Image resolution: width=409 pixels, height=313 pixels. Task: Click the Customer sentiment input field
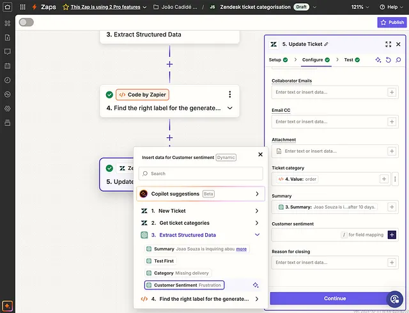point(335,235)
